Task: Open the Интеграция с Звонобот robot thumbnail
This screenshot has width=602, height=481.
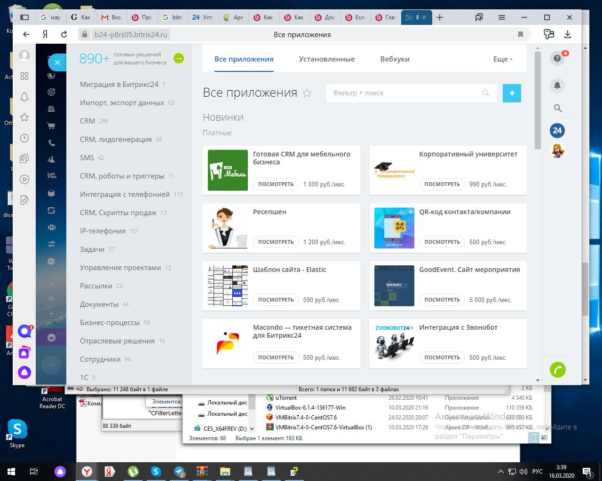Action: click(x=394, y=343)
